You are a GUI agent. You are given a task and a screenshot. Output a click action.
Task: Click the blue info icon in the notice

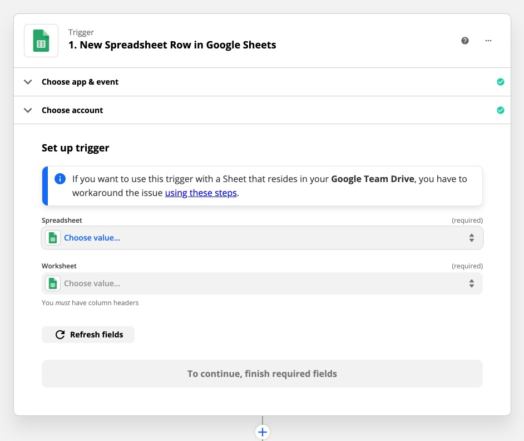[x=60, y=179]
